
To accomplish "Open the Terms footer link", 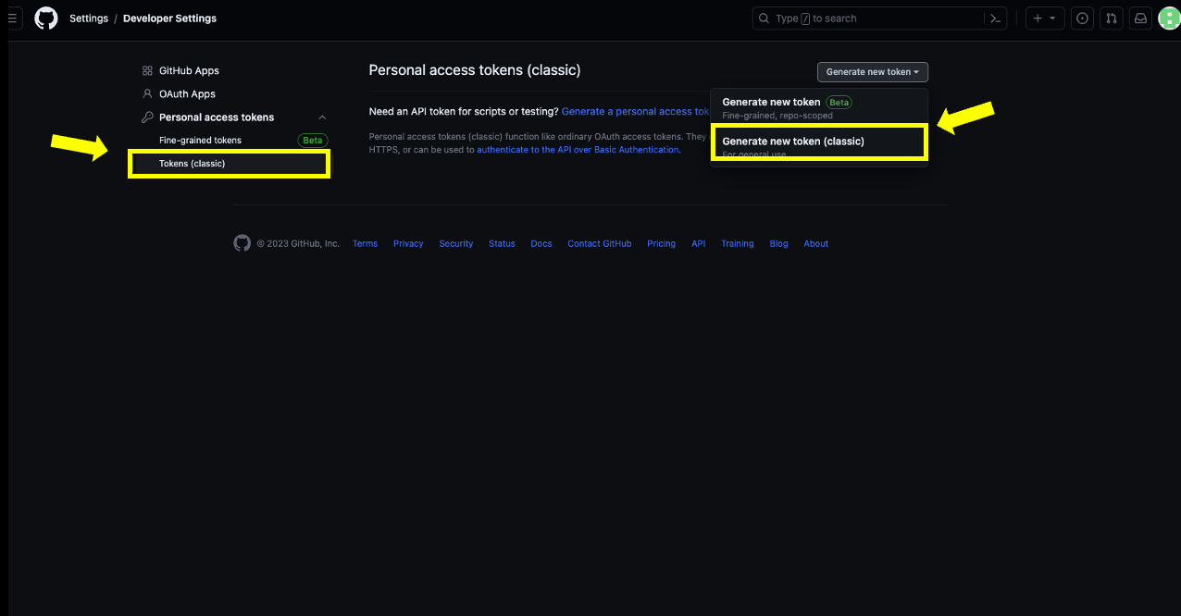I will coord(365,244).
